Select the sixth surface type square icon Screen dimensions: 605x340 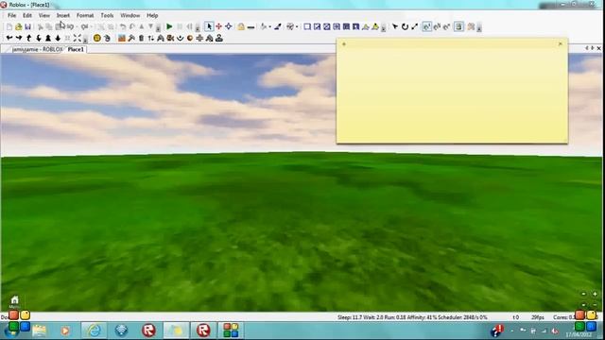click(x=355, y=26)
